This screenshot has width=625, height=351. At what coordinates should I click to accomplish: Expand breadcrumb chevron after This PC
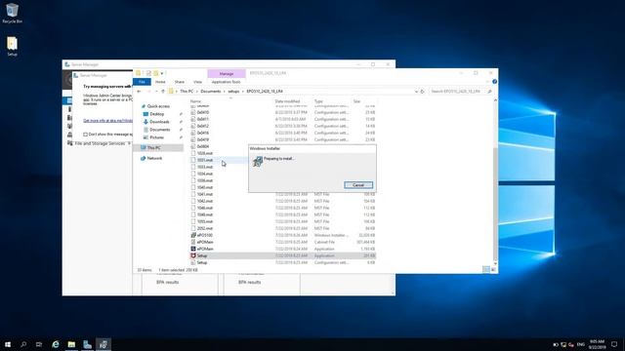(x=197, y=92)
